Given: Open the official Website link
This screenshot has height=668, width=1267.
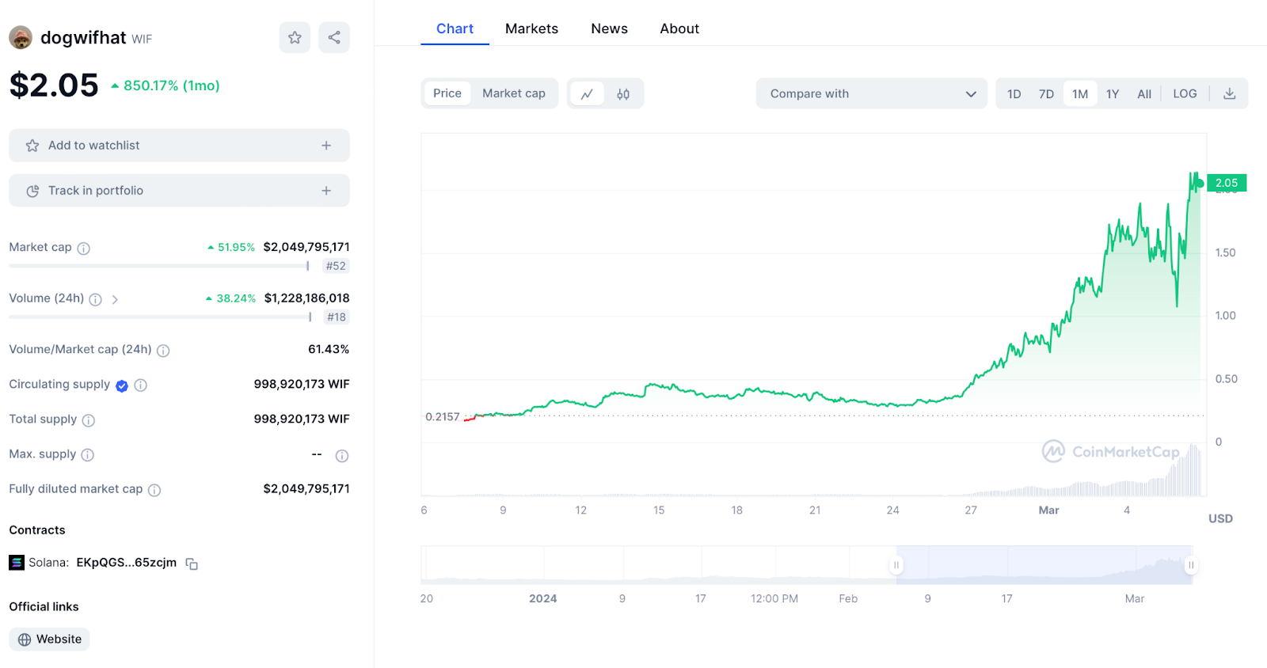Looking at the screenshot, I should [49, 640].
